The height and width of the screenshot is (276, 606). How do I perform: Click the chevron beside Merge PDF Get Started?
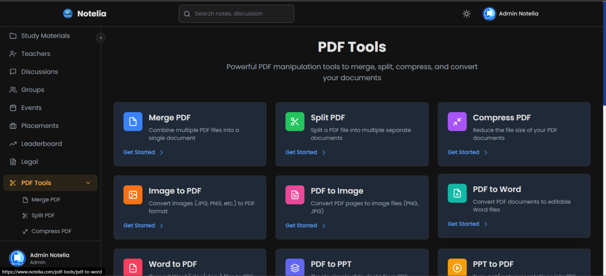[x=162, y=152]
